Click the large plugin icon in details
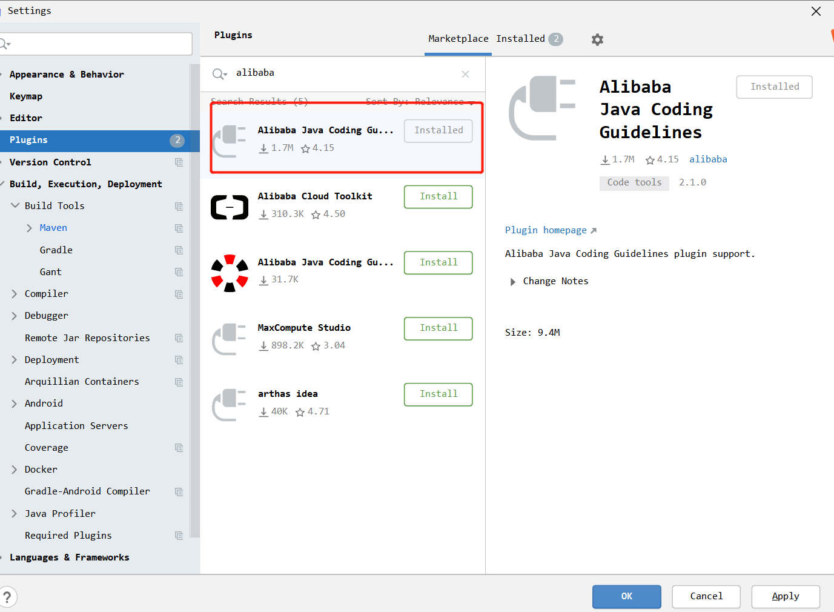The height and width of the screenshot is (612, 834). coord(542,108)
